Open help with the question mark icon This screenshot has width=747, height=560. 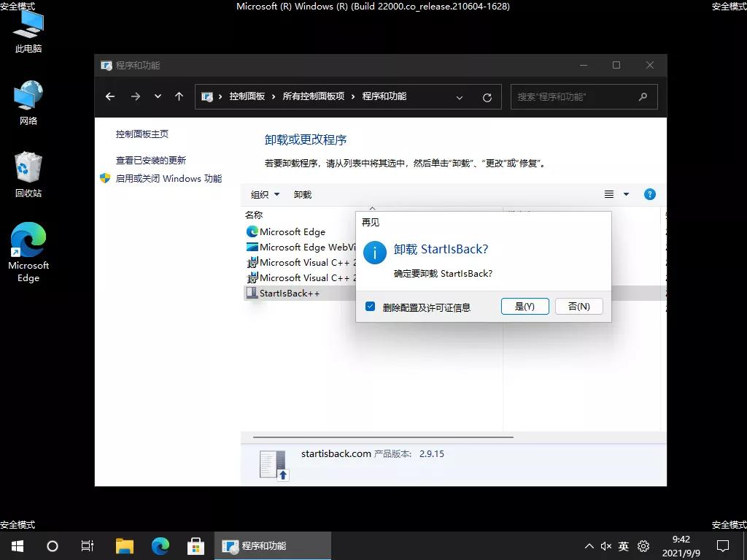[649, 194]
